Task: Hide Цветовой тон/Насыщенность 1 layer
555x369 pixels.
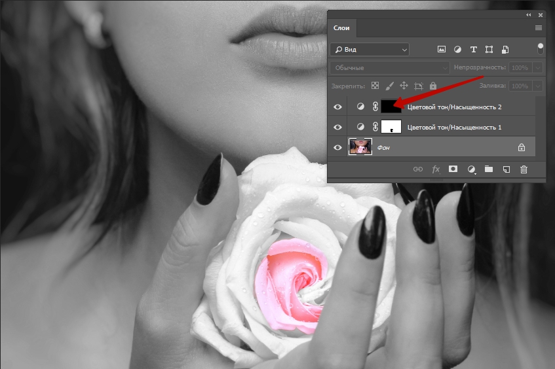Action: tap(337, 127)
